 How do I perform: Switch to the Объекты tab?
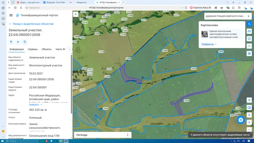coord(46,49)
